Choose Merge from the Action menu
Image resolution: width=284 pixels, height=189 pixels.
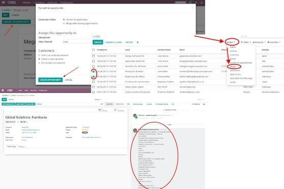pyautogui.click(x=233, y=67)
